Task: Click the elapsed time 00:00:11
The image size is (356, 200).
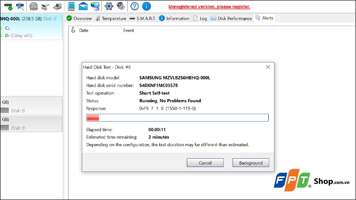Action: pos(157,130)
